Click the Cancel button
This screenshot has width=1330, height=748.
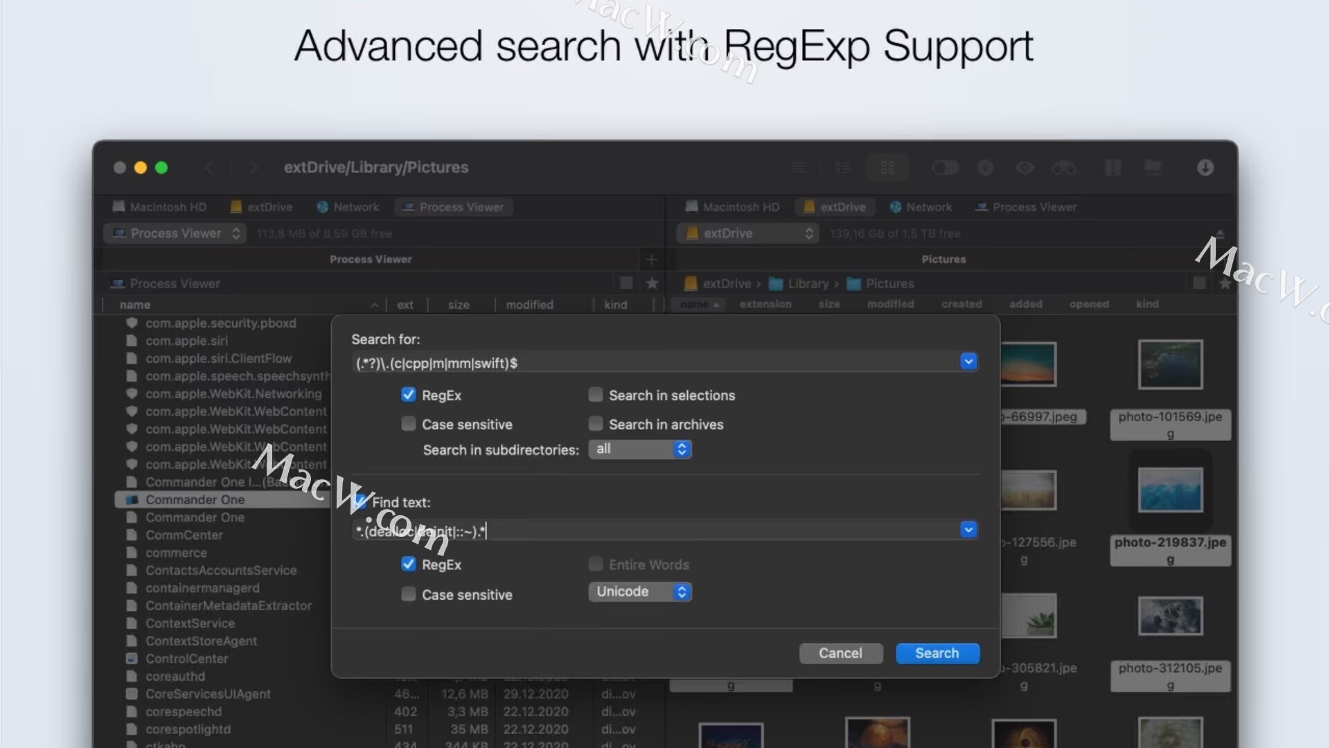tap(841, 653)
